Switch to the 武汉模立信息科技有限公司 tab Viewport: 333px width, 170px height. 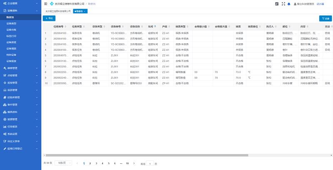tap(57, 11)
